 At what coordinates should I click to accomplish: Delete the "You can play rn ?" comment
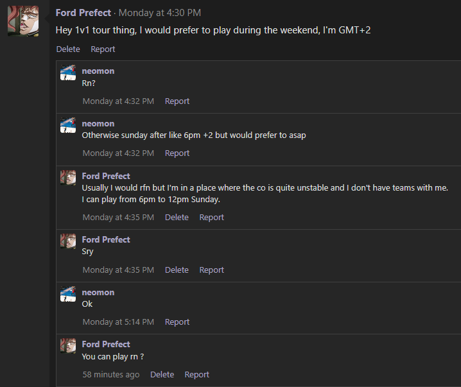[162, 375]
